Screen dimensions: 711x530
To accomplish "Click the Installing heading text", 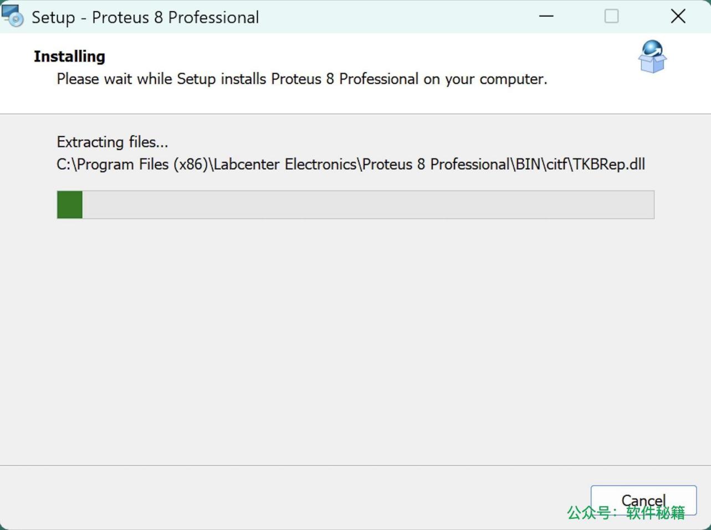I will 69,55.
